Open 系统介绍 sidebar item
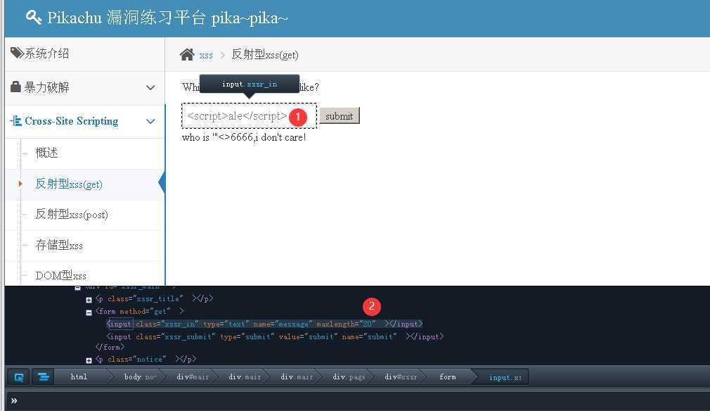This screenshot has height=411, width=710. pyautogui.click(x=85, y=53)
